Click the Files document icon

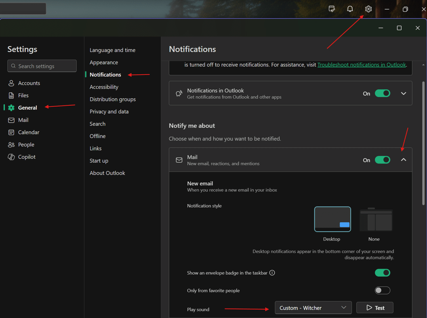click(x=11, y=95)
